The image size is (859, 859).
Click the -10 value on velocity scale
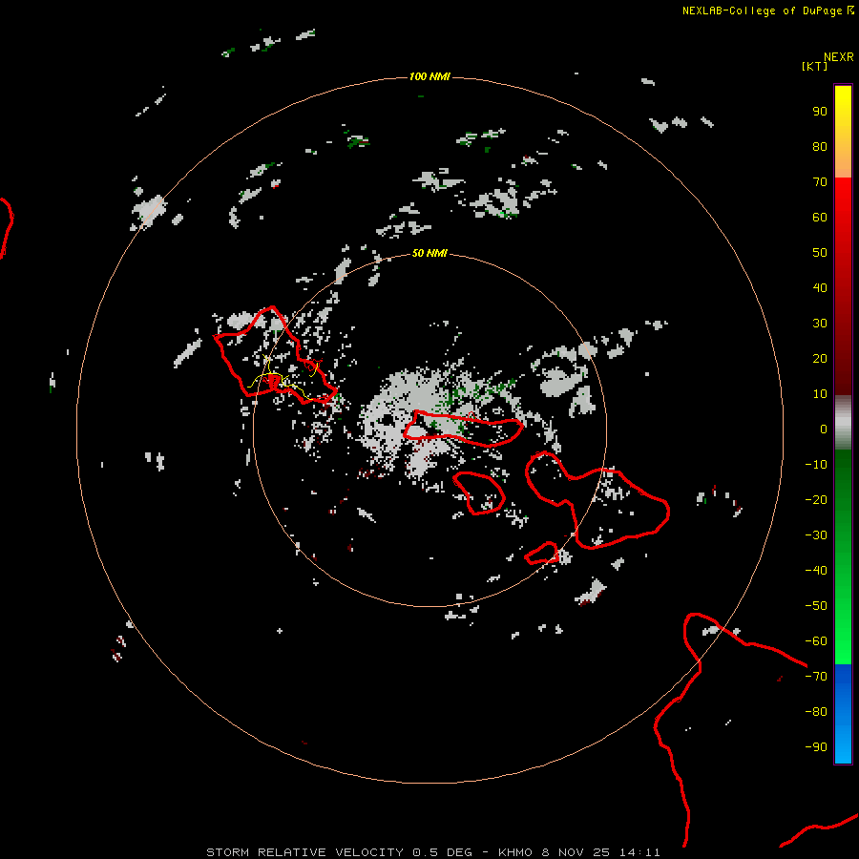click(x=816, y=465)
